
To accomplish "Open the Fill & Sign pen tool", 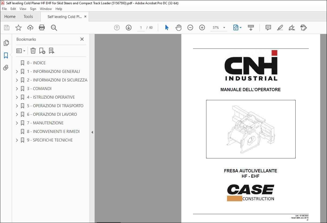I will pyautogui.click(x=292, y=28).
